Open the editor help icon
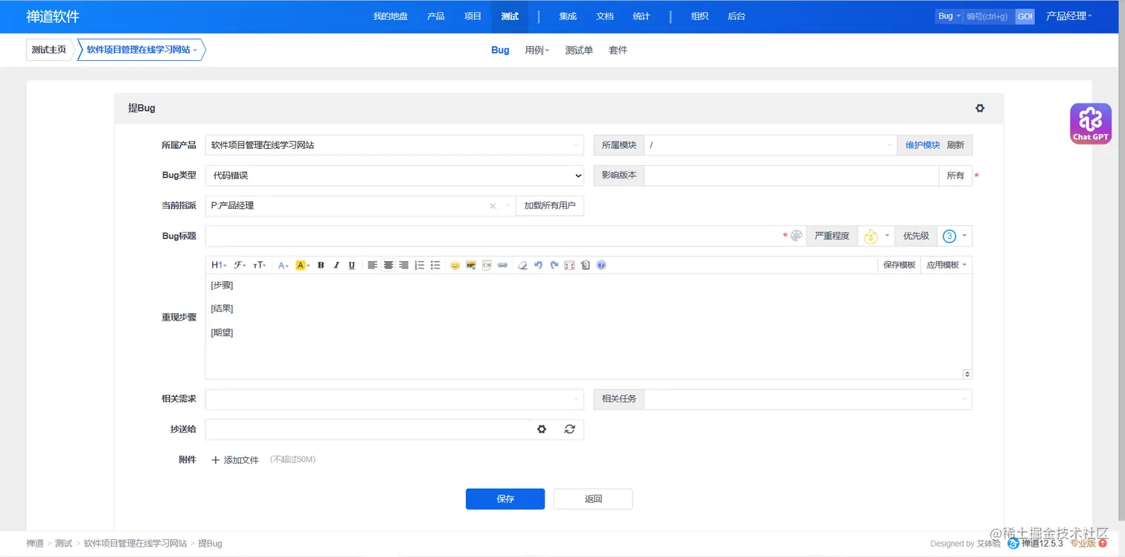Viewport: 1125px width, 557px height. tap(601, 265)
